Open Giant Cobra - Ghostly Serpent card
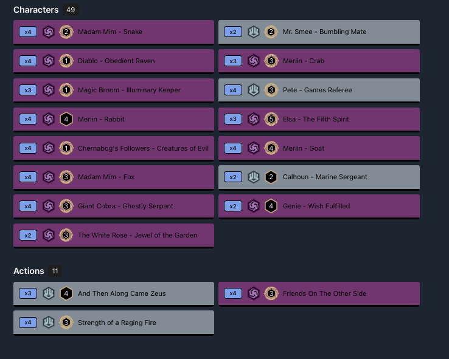449x359 pixels. pyautogui.click(x=125, y=206)
